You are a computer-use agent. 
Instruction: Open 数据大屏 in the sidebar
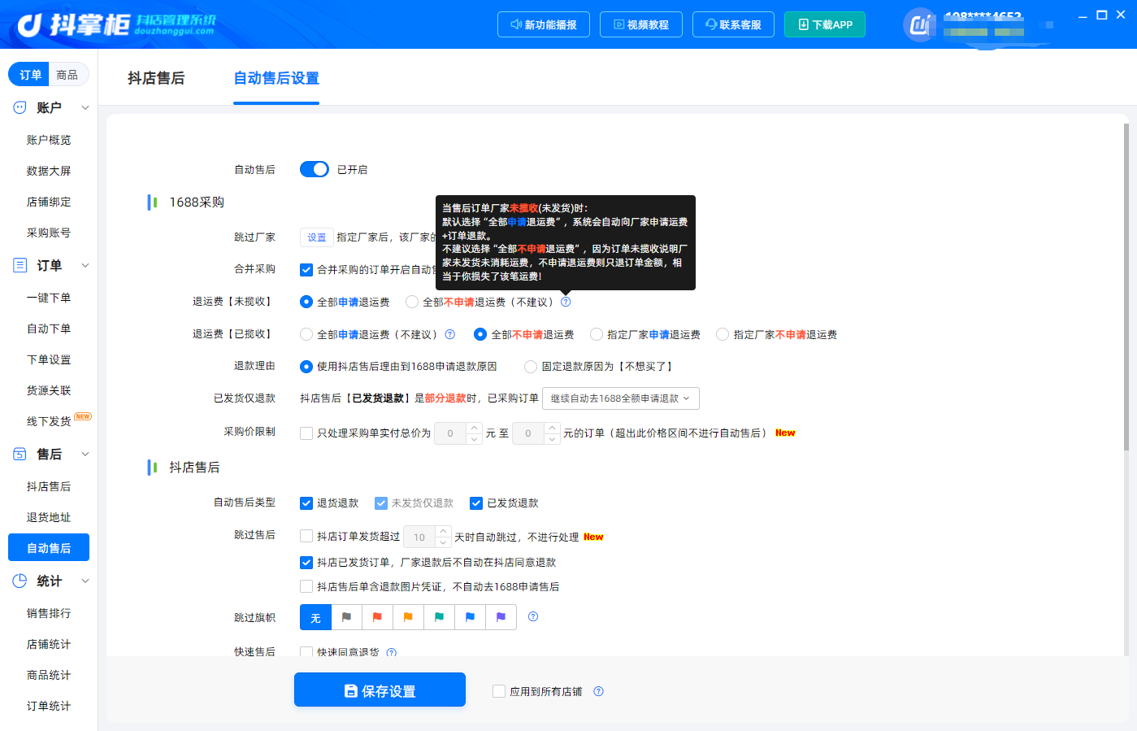coord(49,171)
